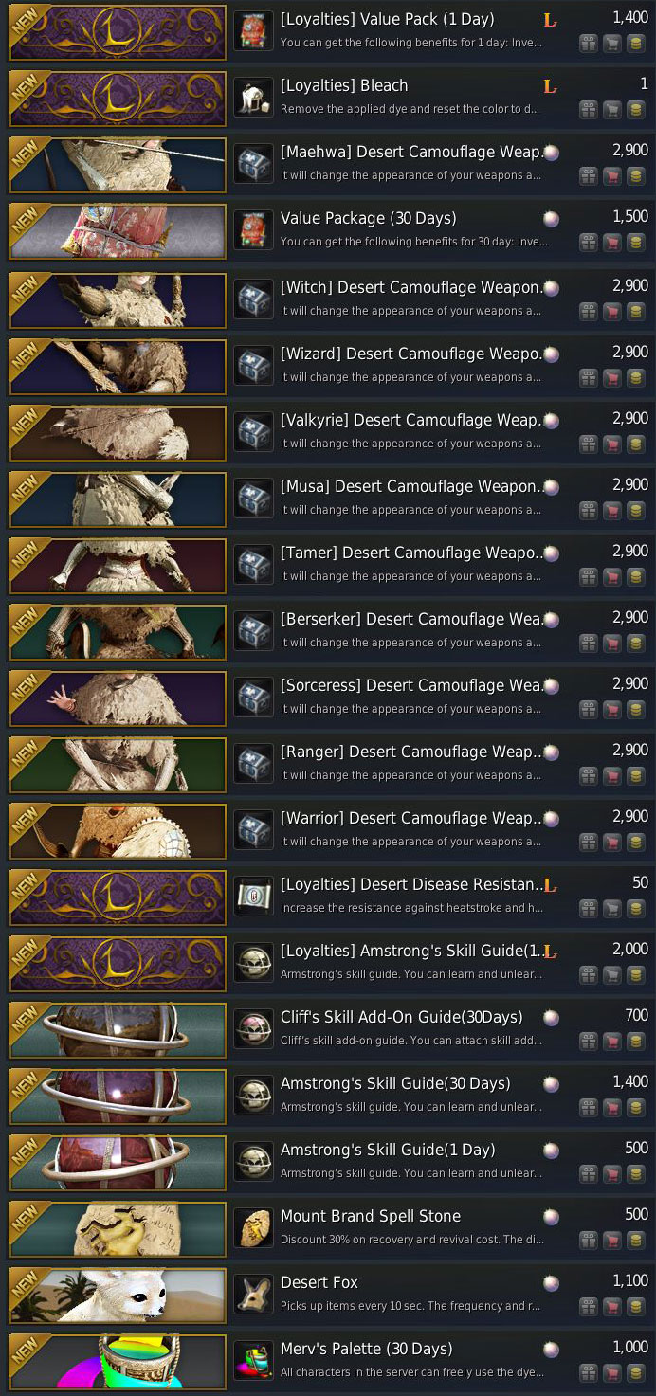Open the Merv's Palette rainbow banner

coord(118,1361)
